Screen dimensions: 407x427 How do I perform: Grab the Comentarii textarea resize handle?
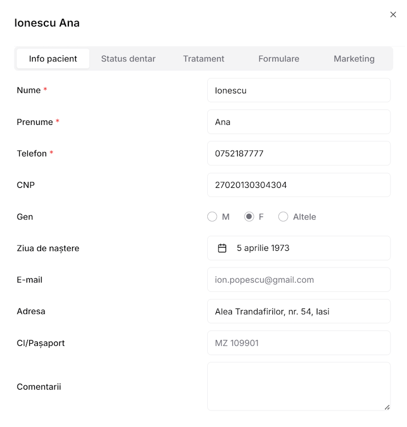pyautogui.click(x=387, y=407)
